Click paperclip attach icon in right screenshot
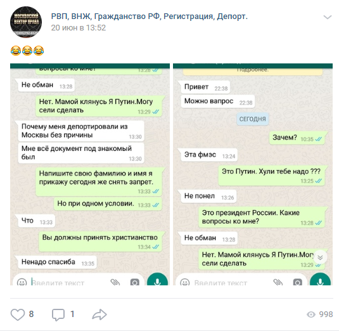Screen dimensions: 339x331 click(x=278, y=282)
